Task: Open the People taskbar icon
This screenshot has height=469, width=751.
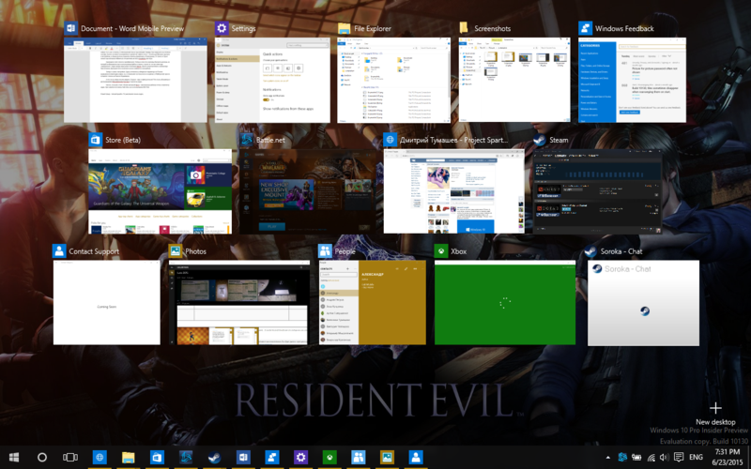Action: coord(359,458)
